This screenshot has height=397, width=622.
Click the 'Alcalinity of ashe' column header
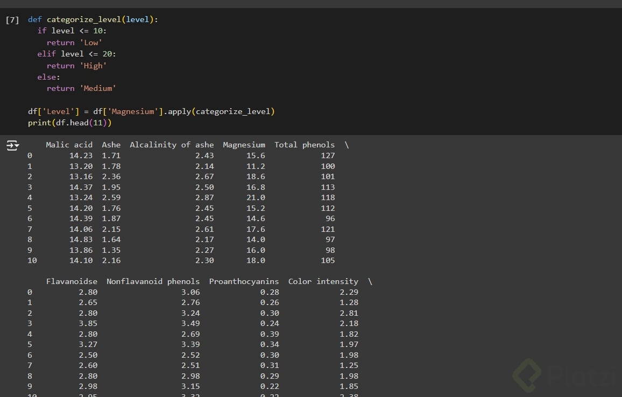tap(172, 145)
